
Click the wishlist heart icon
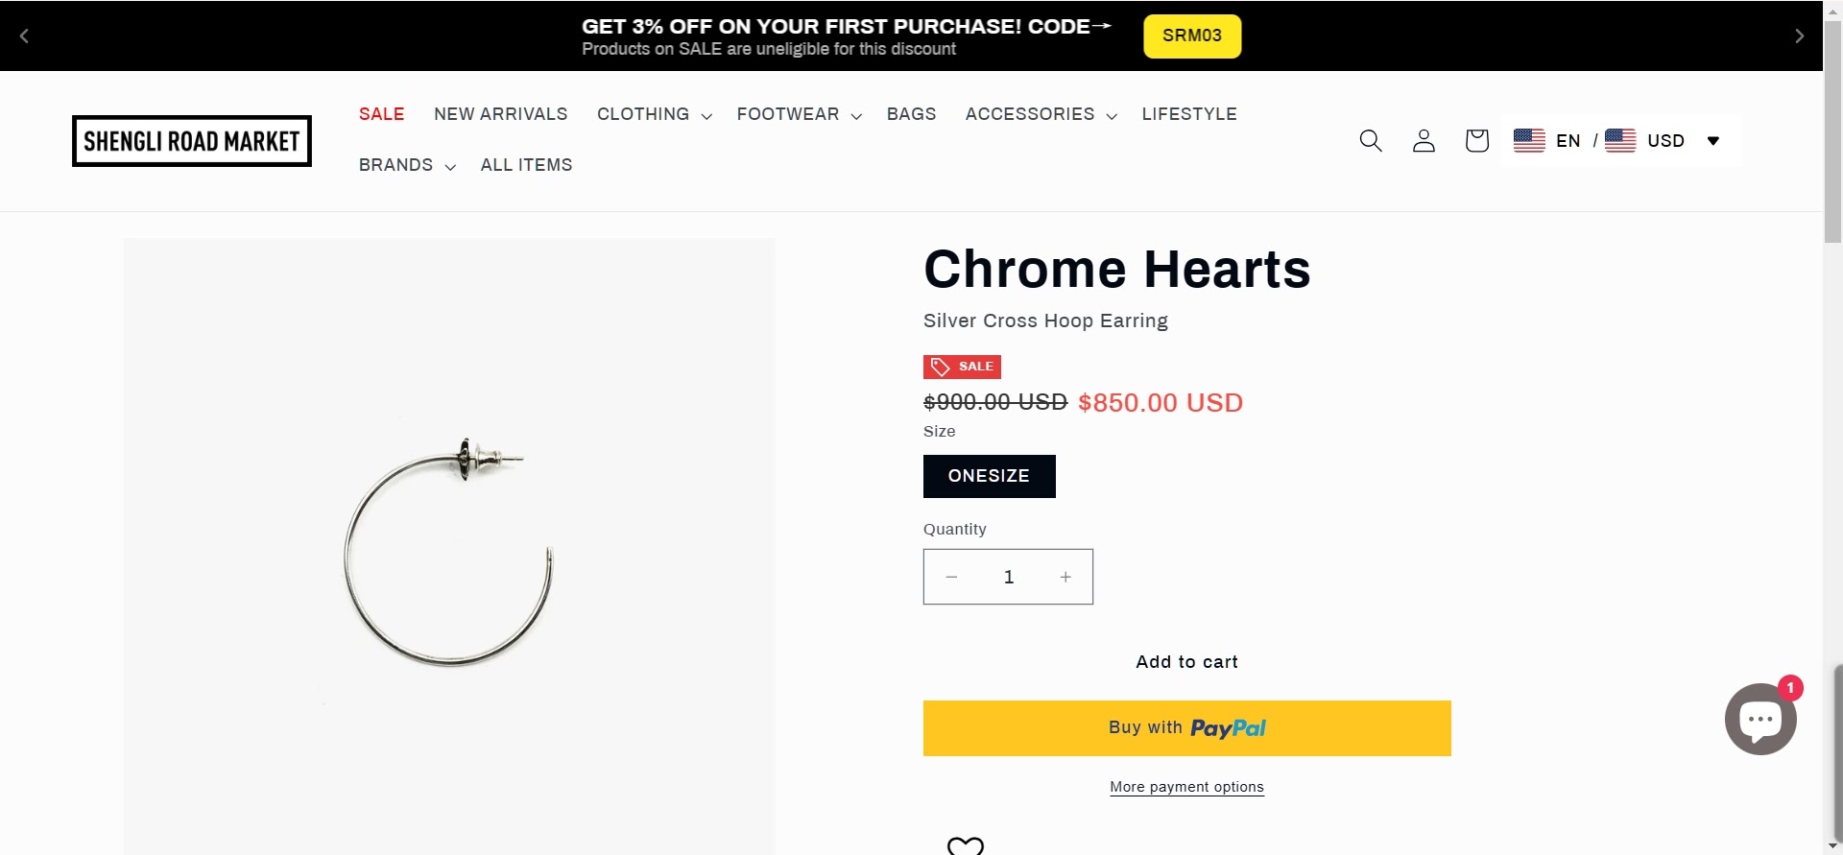(x=965, y=845)
